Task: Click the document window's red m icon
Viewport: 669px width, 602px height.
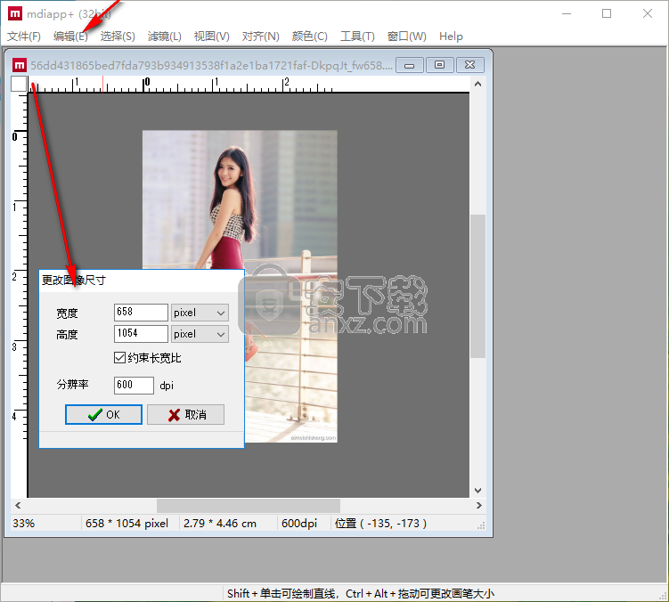Action: pyautogui.click(x=19, y=64)
